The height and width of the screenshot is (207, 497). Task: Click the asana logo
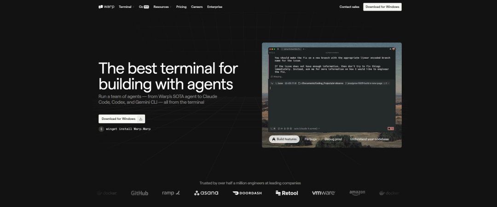pos(206,193)
